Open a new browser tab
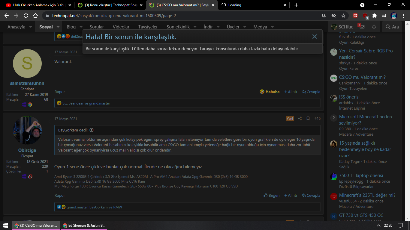The width and height of the screenshot is (410, 230). (x=296, y=5)
